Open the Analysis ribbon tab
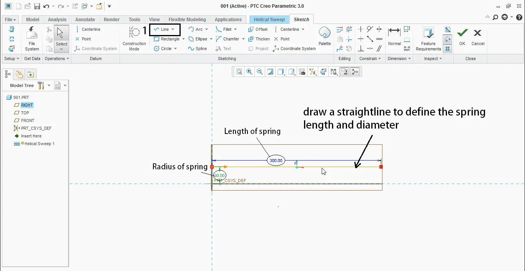 pos(57,20)
